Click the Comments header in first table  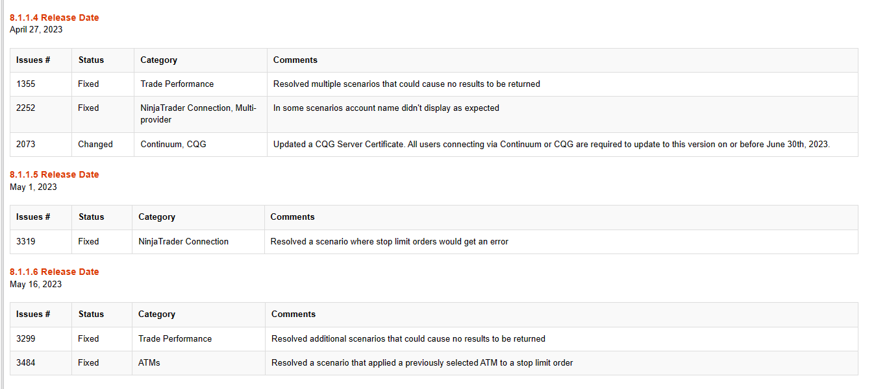click(295, 60)
